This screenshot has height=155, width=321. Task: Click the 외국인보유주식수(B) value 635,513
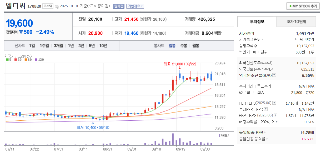[x=308, y=69]
